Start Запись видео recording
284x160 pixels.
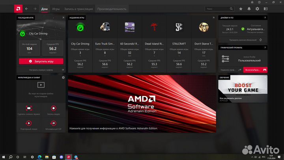[53, 110]
